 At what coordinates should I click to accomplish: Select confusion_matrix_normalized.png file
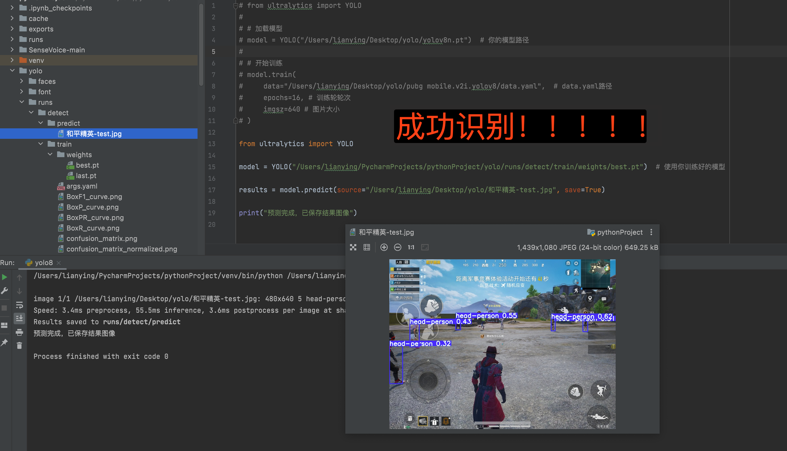tap(122, 249)
